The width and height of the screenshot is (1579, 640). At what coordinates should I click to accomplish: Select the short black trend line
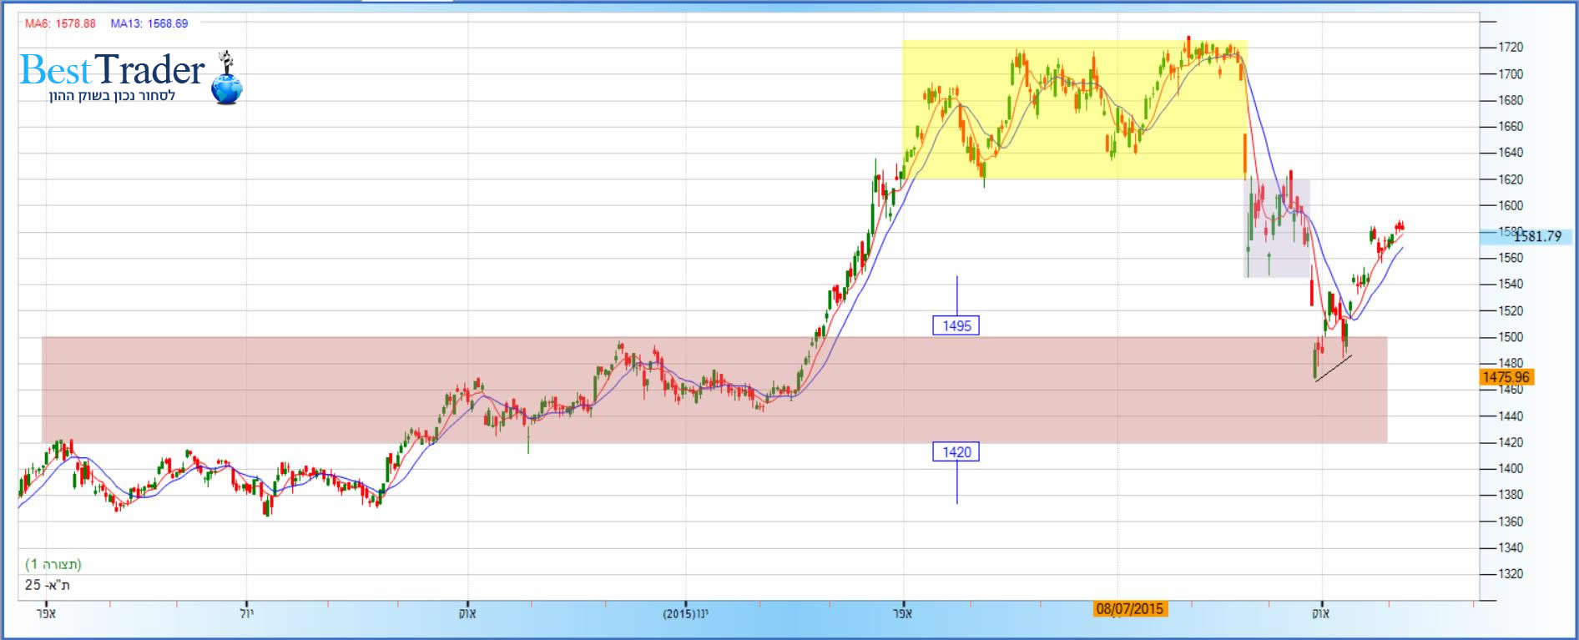pos(1333,369)
